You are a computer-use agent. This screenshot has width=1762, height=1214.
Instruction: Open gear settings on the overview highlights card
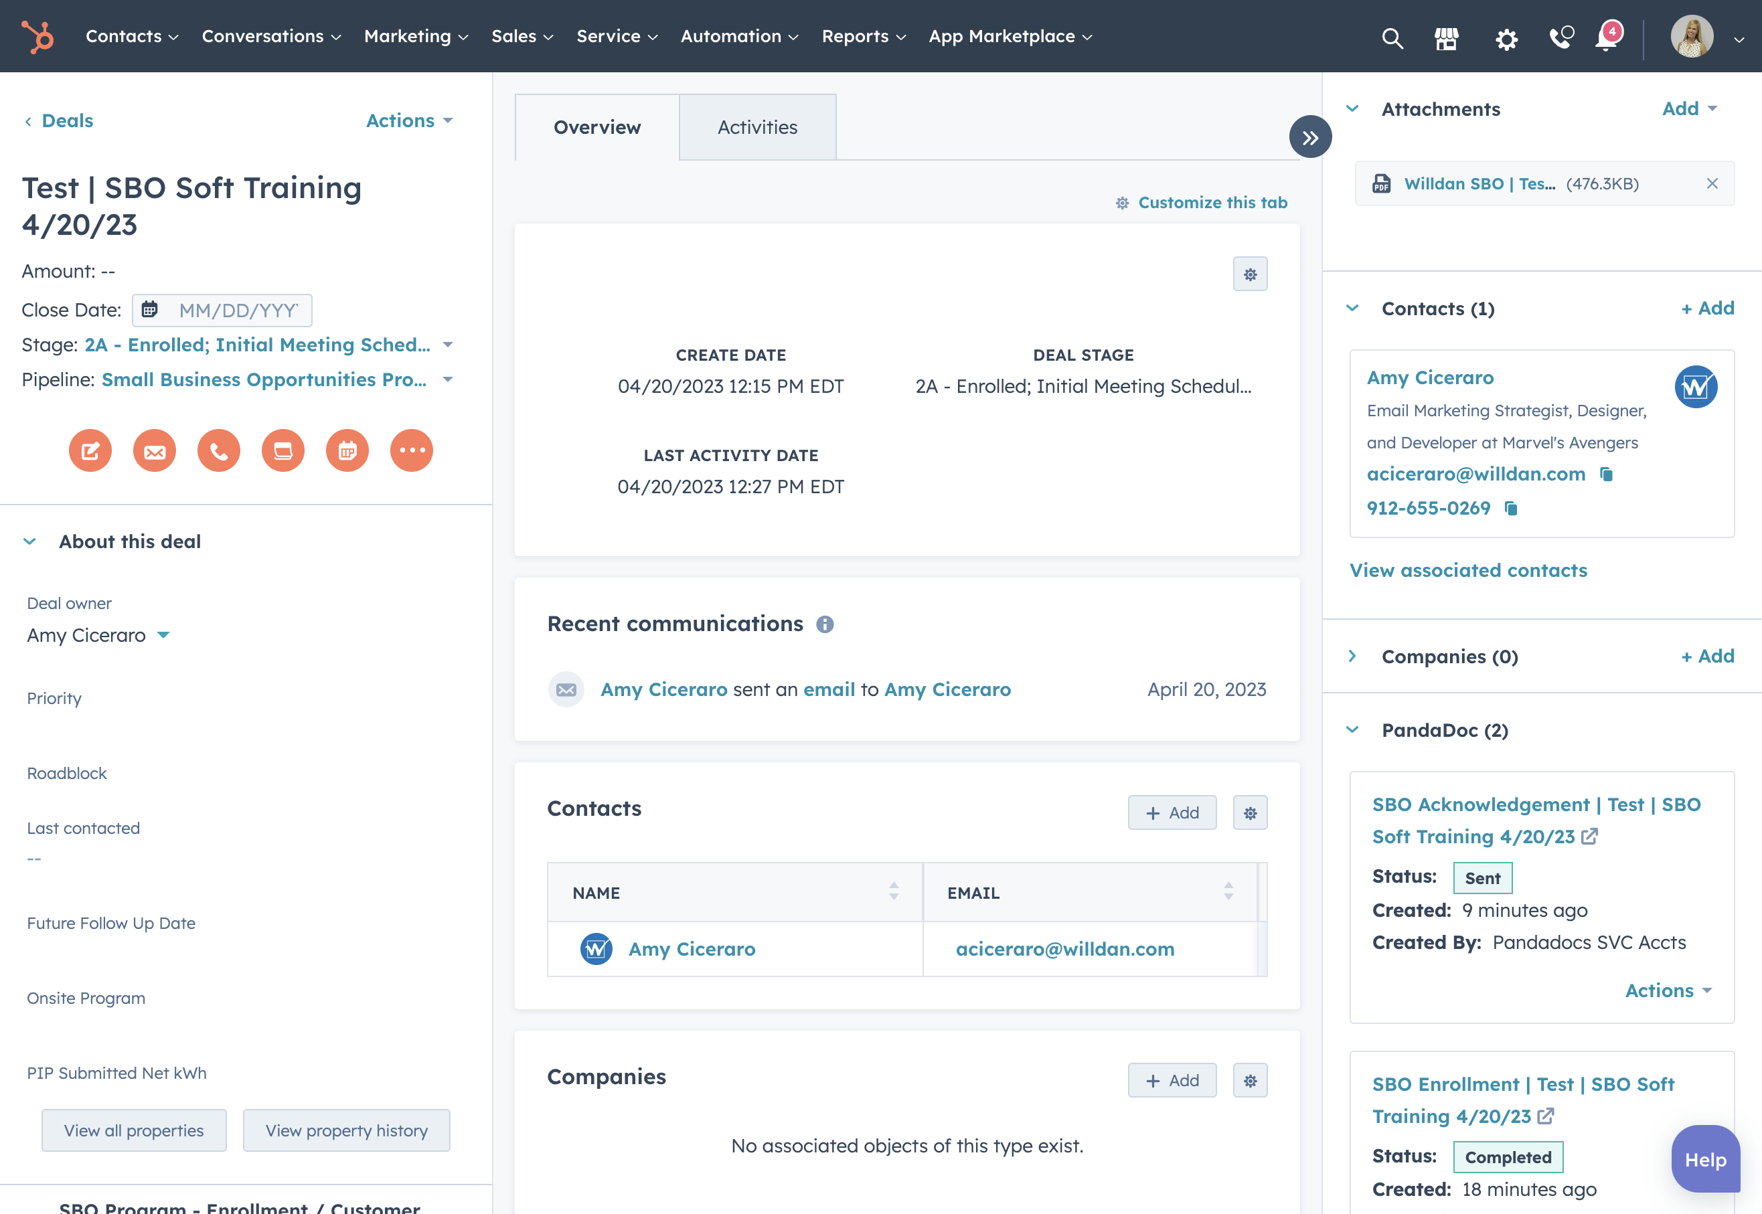point(1250,274)
